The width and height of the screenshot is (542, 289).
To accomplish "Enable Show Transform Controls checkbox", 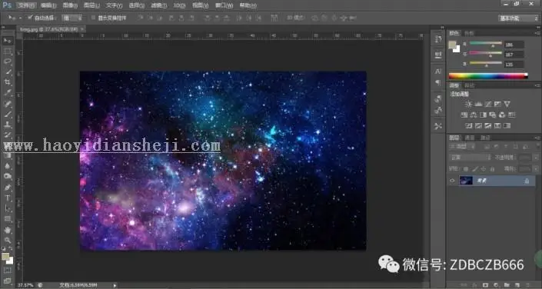I will pyautogui.click(x=93, y=18).
